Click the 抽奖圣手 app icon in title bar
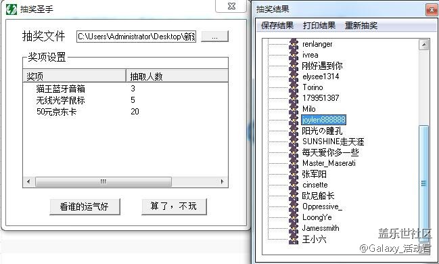439x264 pixels. click(11, 9)
